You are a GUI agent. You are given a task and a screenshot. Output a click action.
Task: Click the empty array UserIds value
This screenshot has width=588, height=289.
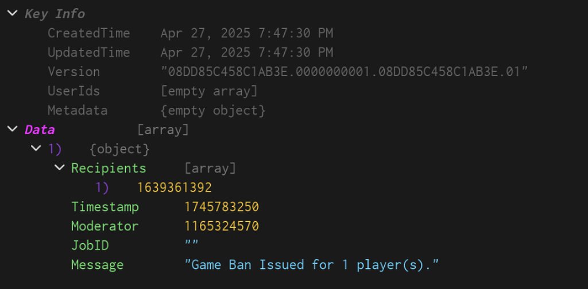tap(209, 91)
